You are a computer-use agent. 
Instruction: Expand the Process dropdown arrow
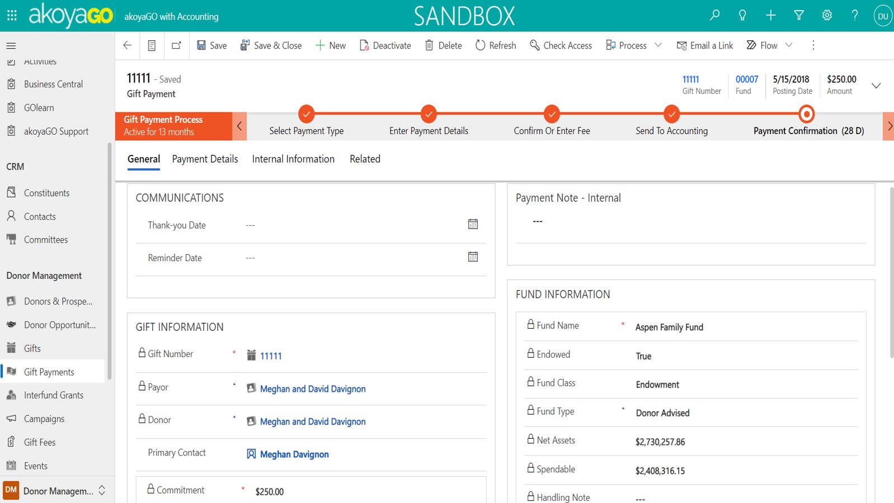(658, 45)
